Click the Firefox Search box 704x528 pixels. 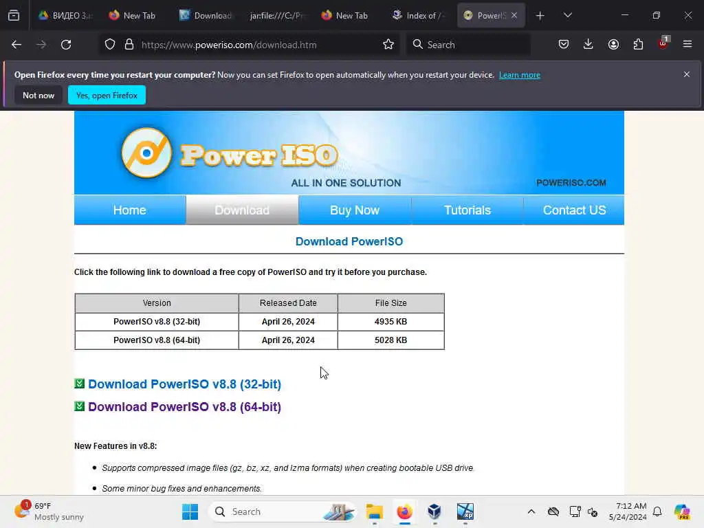tap(468, 45)
